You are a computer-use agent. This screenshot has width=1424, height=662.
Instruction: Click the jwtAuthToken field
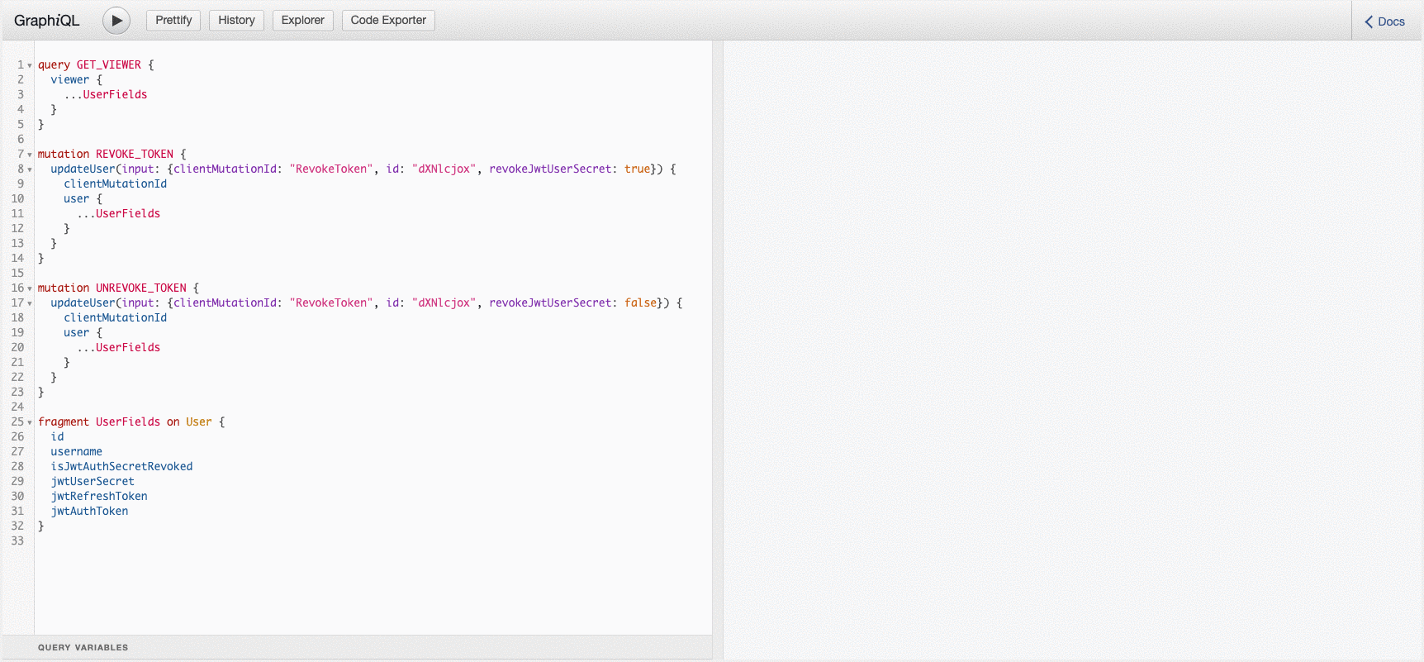[89, 511]
